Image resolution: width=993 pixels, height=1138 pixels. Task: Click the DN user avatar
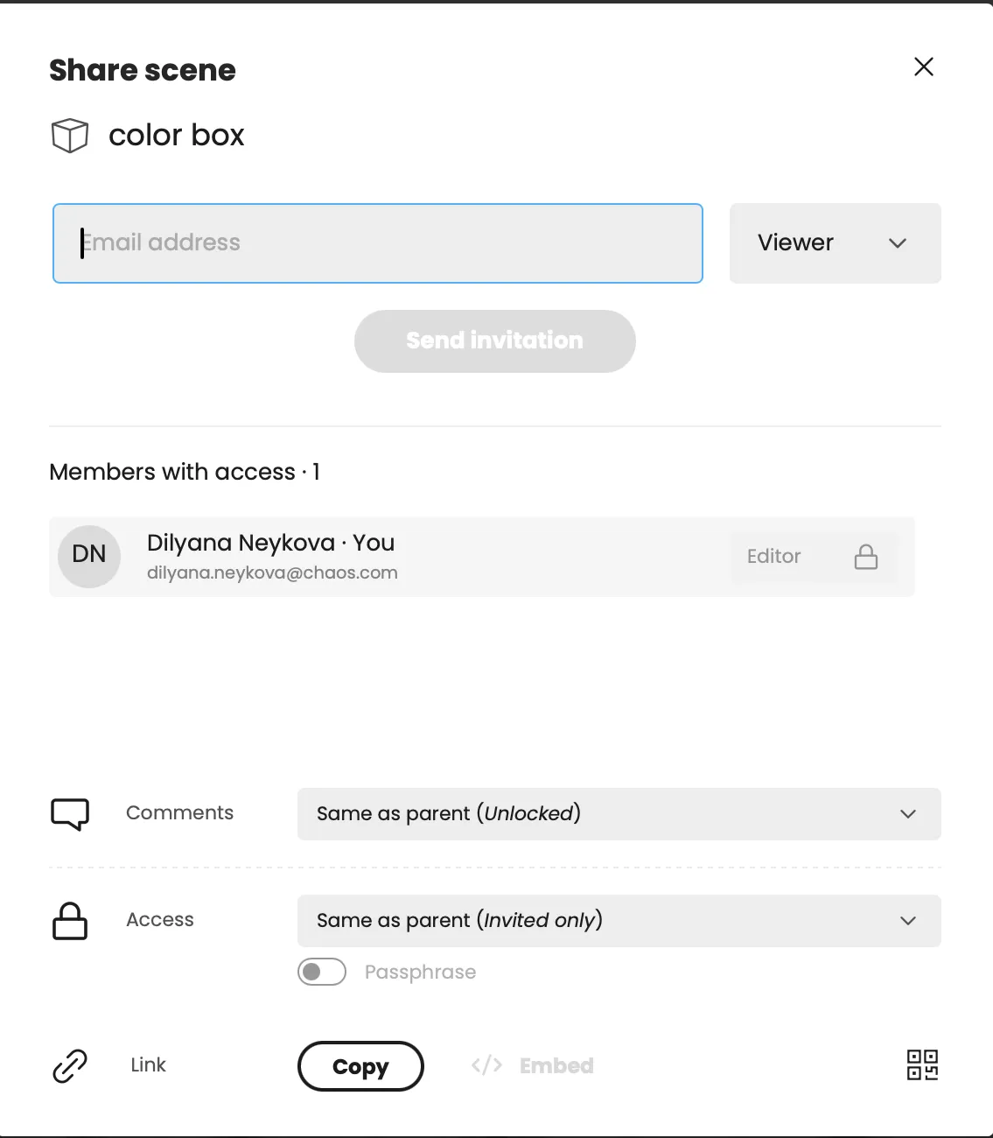89,555
